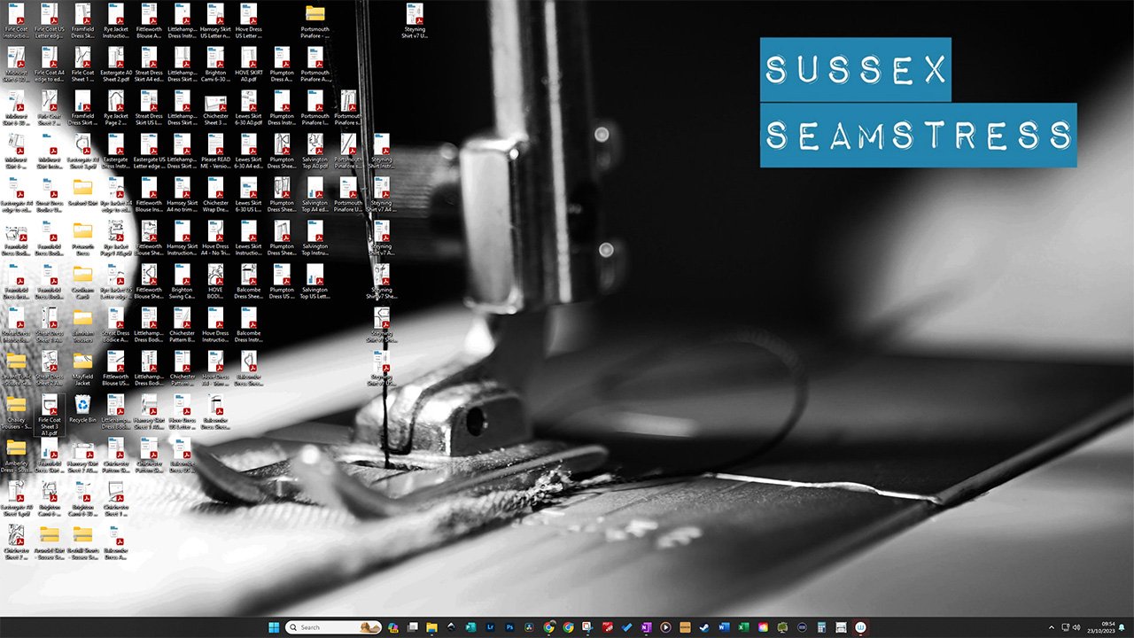Viewport: 1134px width, 638px height.
Task: Open the Windows Start menu
Action: (x=274, y=627)
